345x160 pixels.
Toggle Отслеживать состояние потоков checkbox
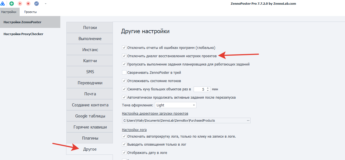click(x=124, y=81)
